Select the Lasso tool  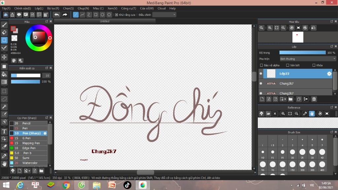point(4,99)
